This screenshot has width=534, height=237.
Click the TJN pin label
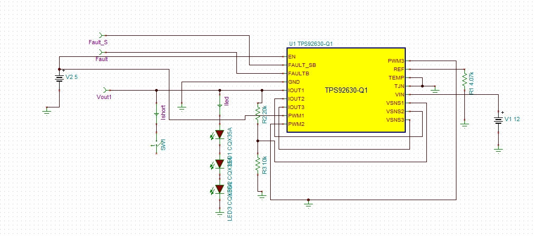(399, 86)
